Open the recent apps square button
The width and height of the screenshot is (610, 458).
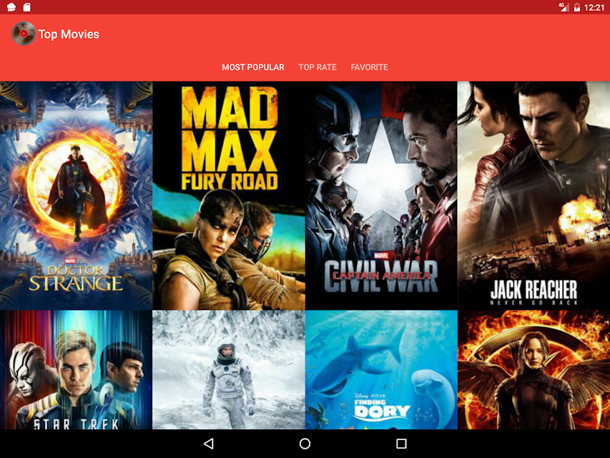click(x=401, y=444)
